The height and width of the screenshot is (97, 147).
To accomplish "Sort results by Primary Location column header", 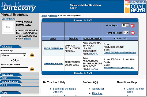I will click(x=92, y=38).
